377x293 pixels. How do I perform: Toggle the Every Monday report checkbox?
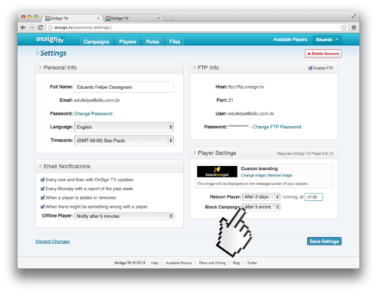click(x=42, y=189)
